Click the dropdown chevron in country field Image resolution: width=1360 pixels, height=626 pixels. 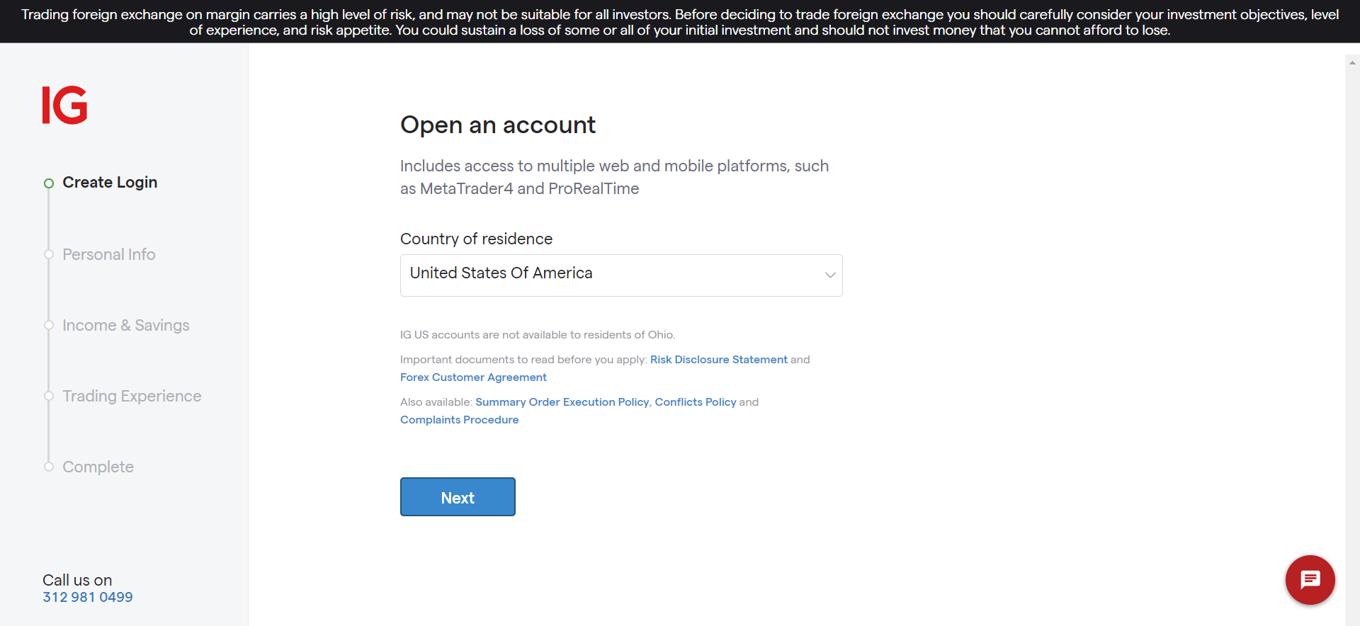(x=830, y=275)
